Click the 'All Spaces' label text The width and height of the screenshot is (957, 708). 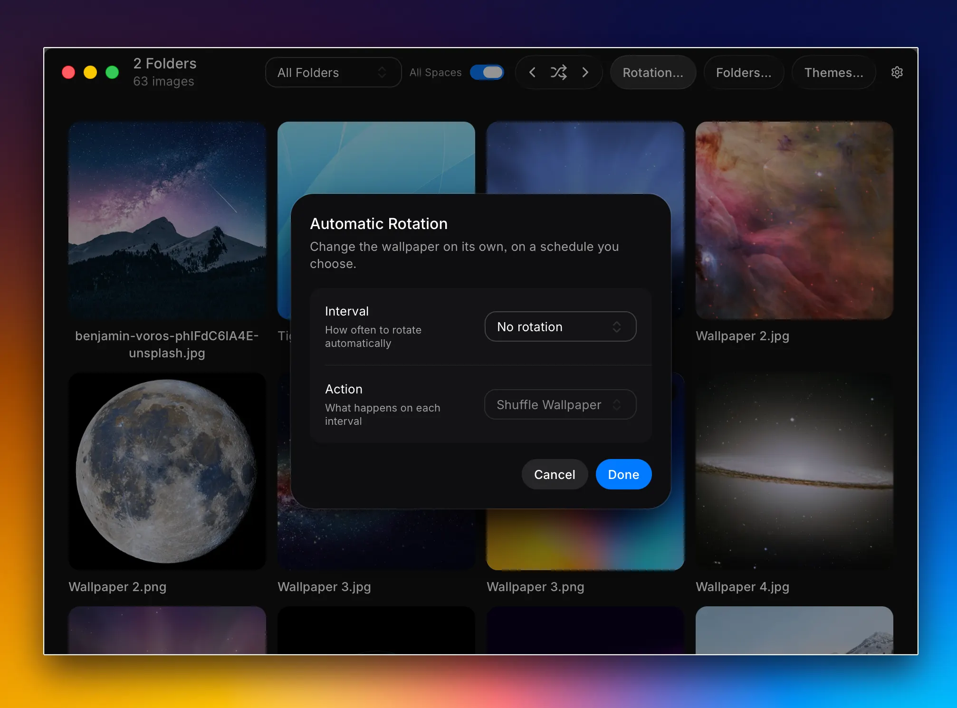click(436, 72)
